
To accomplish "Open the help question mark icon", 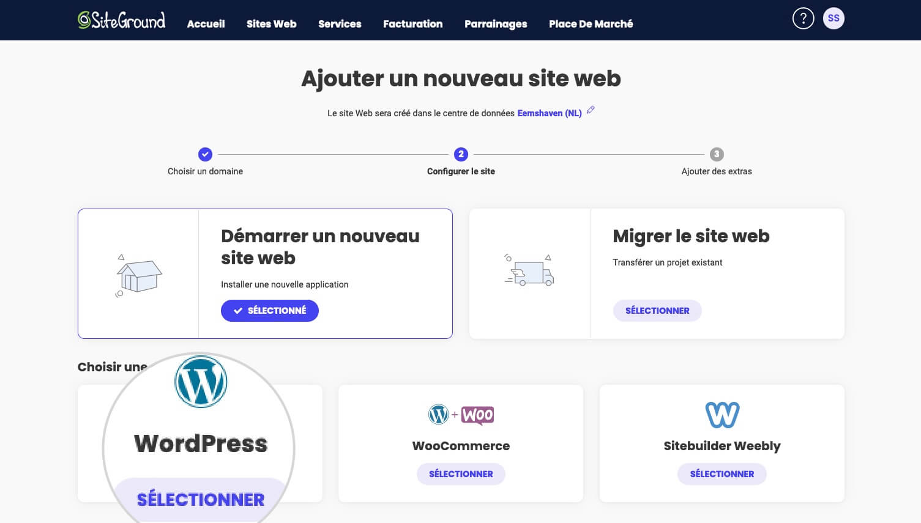I will pyautogui.click(x=803, y=18).
